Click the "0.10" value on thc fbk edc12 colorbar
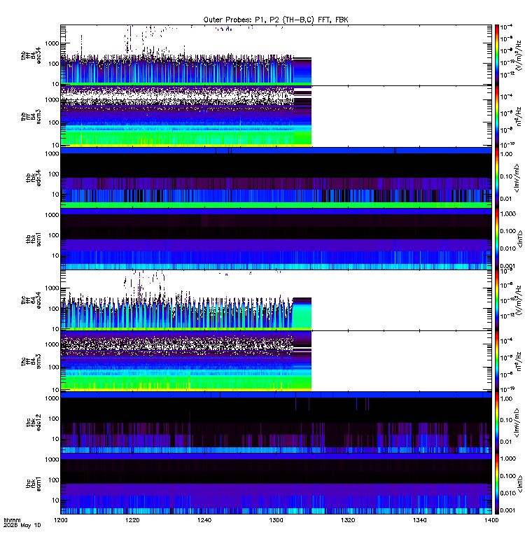525x560 pixels. (506, 421)
